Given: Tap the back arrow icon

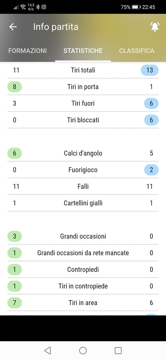Looking at the screenshot, I should [13, 27].
